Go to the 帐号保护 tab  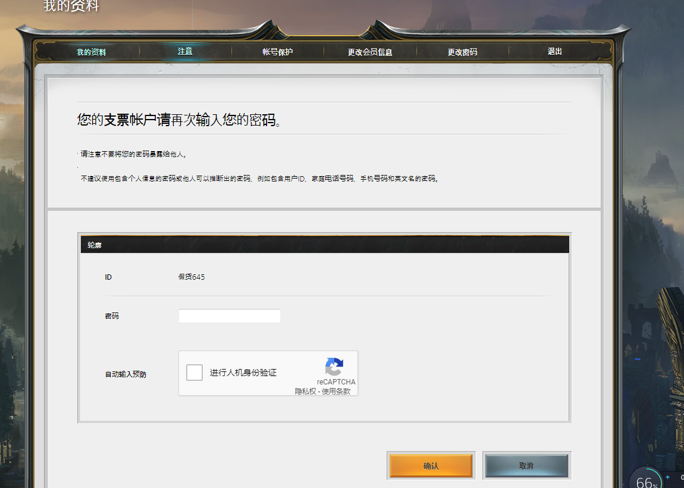point(278,52)
